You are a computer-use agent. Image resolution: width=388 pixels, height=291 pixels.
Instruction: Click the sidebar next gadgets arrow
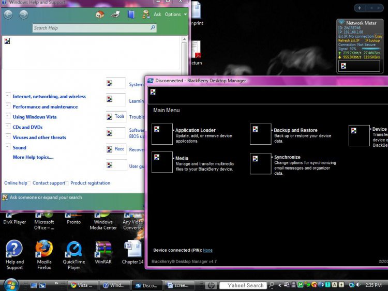pyautogui.click(x=379, y=8)
